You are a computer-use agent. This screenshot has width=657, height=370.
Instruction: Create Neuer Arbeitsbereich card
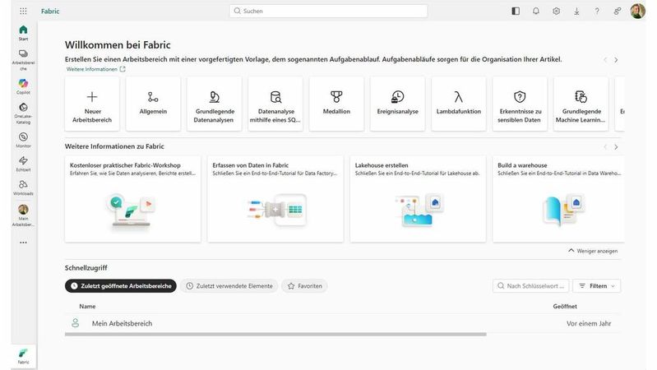tap(92, 104)
